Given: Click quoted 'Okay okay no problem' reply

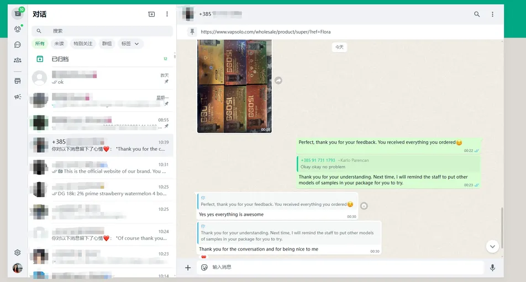Looking at the screenshot, I should [x=388, y=163].
